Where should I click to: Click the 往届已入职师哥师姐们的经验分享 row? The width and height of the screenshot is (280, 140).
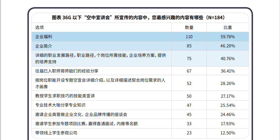(x=67, y=71)
